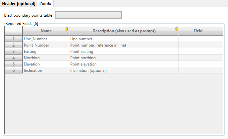Open Blast boundary points table dropdown
The image size is (228, 139).
(x=88, y=15)
